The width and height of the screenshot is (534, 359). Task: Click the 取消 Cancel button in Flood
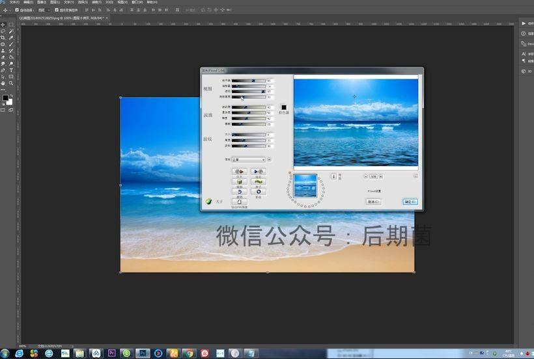coord(373,202)
